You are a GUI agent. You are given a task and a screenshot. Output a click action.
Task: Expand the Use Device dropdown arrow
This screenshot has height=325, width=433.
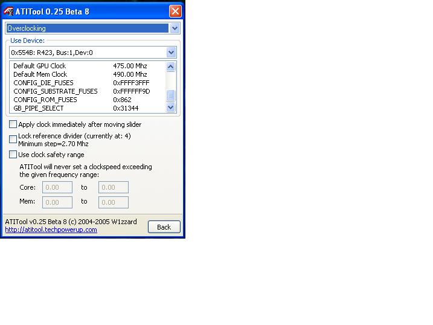click(x=171, y=53)
